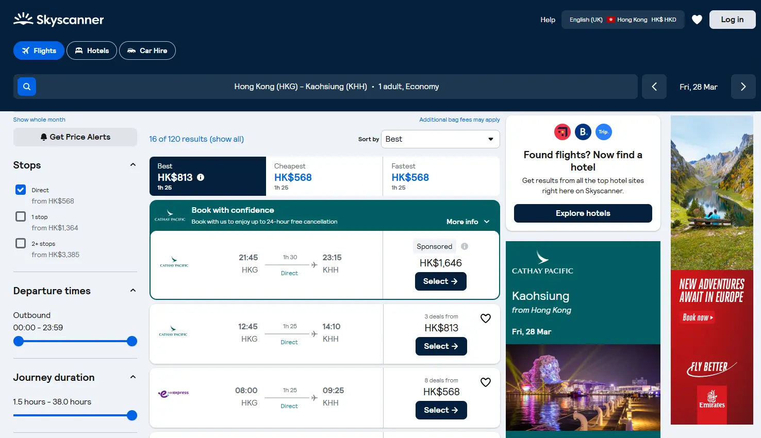Select the Best HK$813 sorting tab
Screen dimensions: 761x438
pyautogui.click(x=208, y=176)
